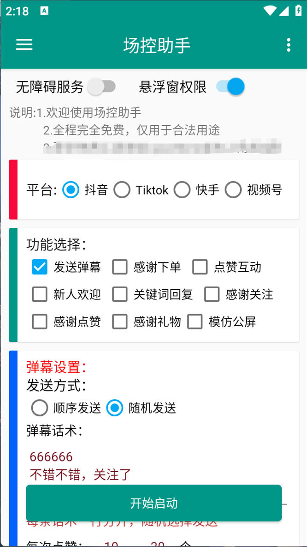
Task: Check the 感谢关注 box
Action: click(212, 294)
